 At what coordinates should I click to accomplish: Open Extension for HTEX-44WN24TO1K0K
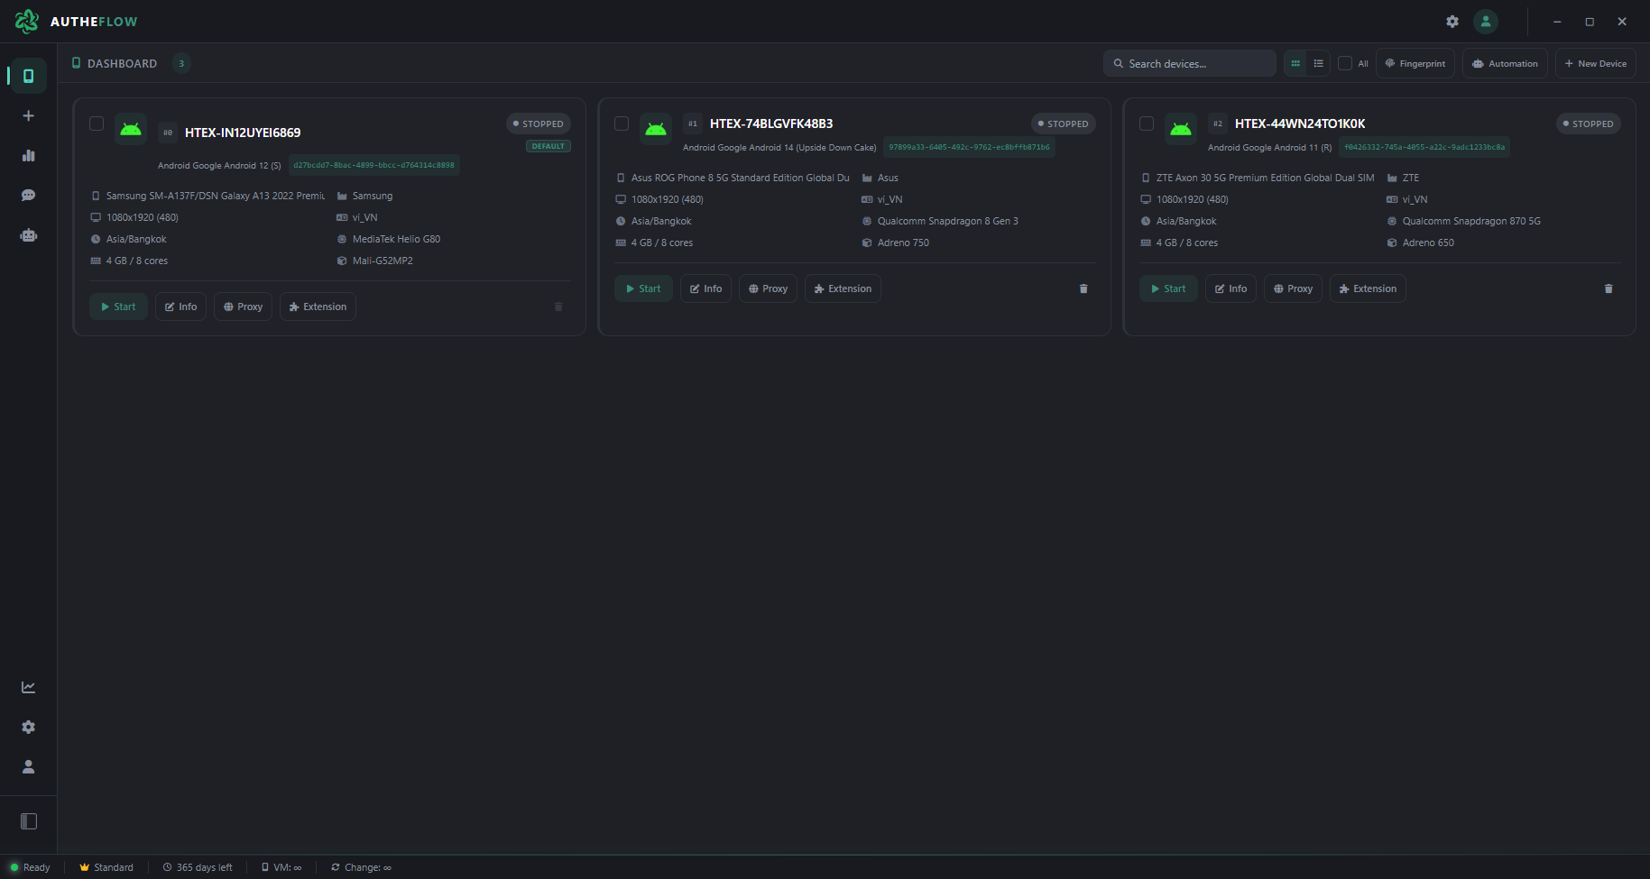tap(1368, 288)
